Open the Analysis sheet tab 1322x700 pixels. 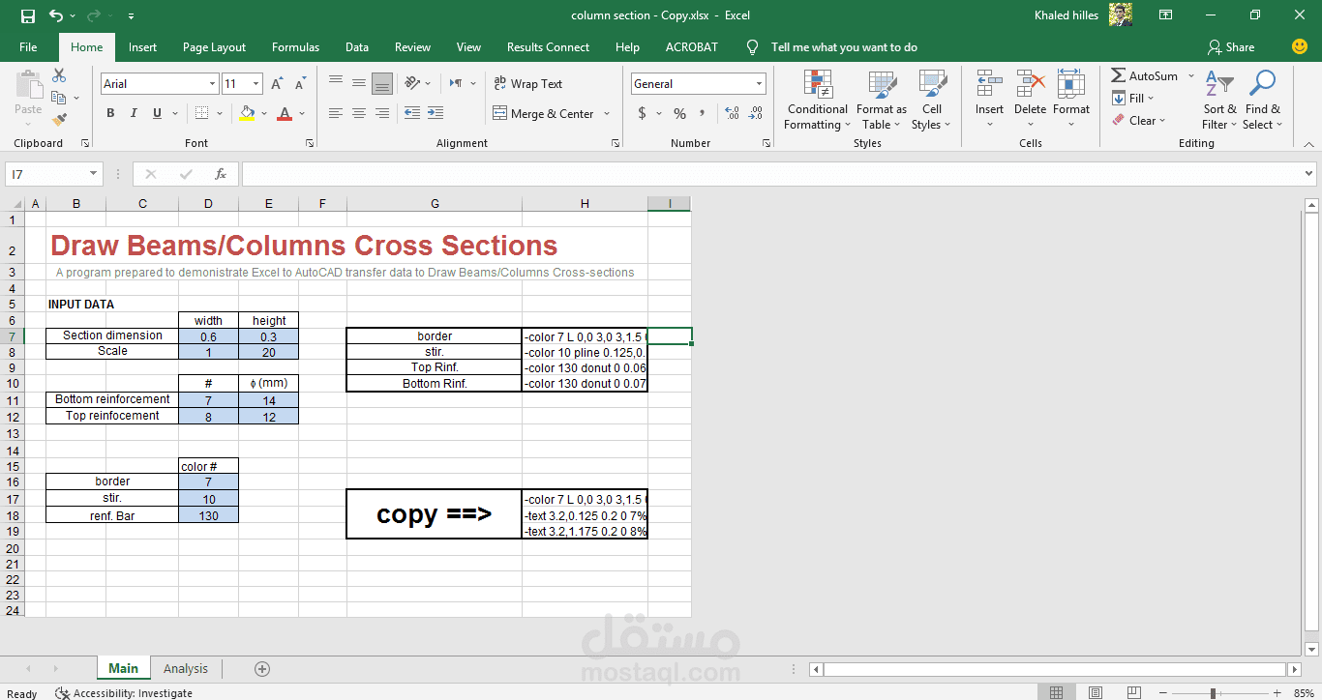pos(186,669)
